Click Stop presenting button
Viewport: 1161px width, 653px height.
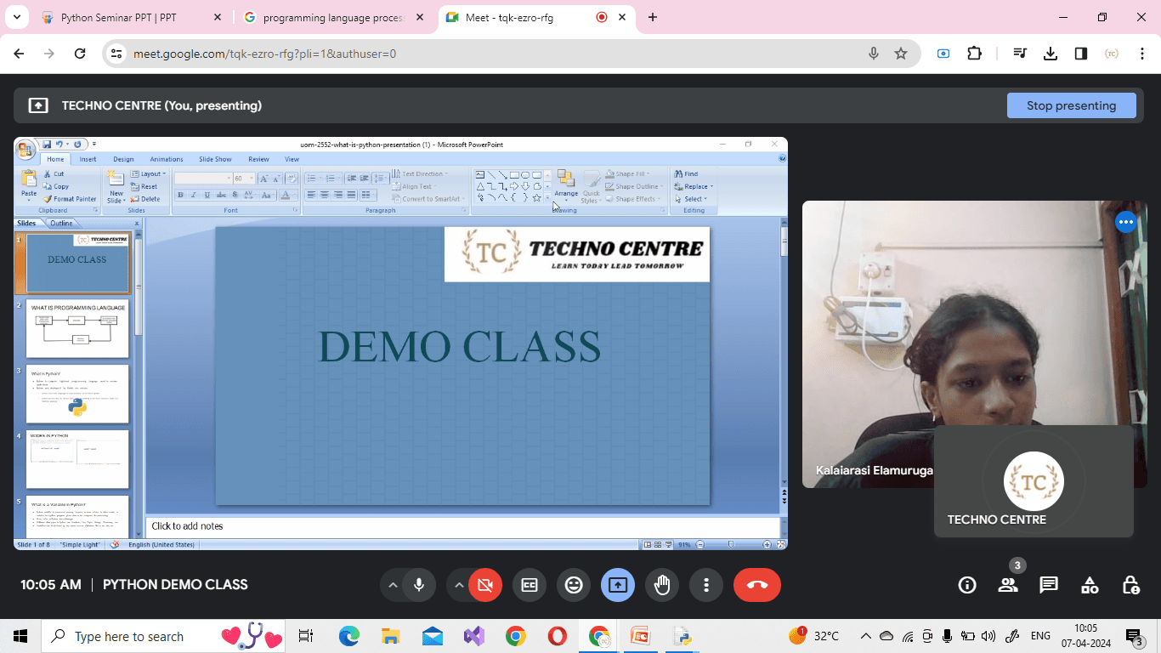click(1071, 105)
